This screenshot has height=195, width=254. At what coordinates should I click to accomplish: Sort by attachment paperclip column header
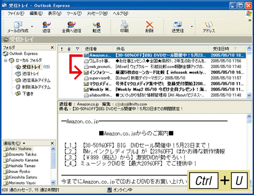coord(69,49)
